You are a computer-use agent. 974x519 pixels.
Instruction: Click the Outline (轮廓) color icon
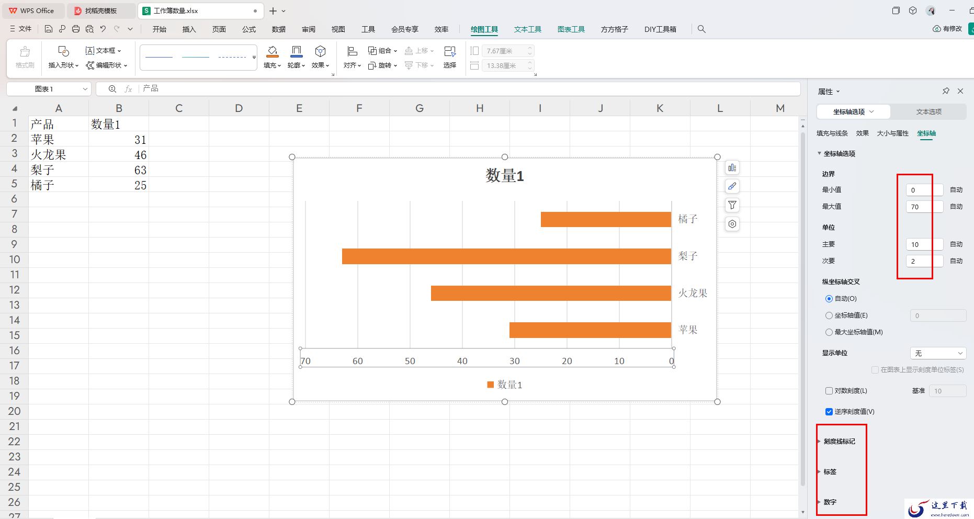coord(296,51)
